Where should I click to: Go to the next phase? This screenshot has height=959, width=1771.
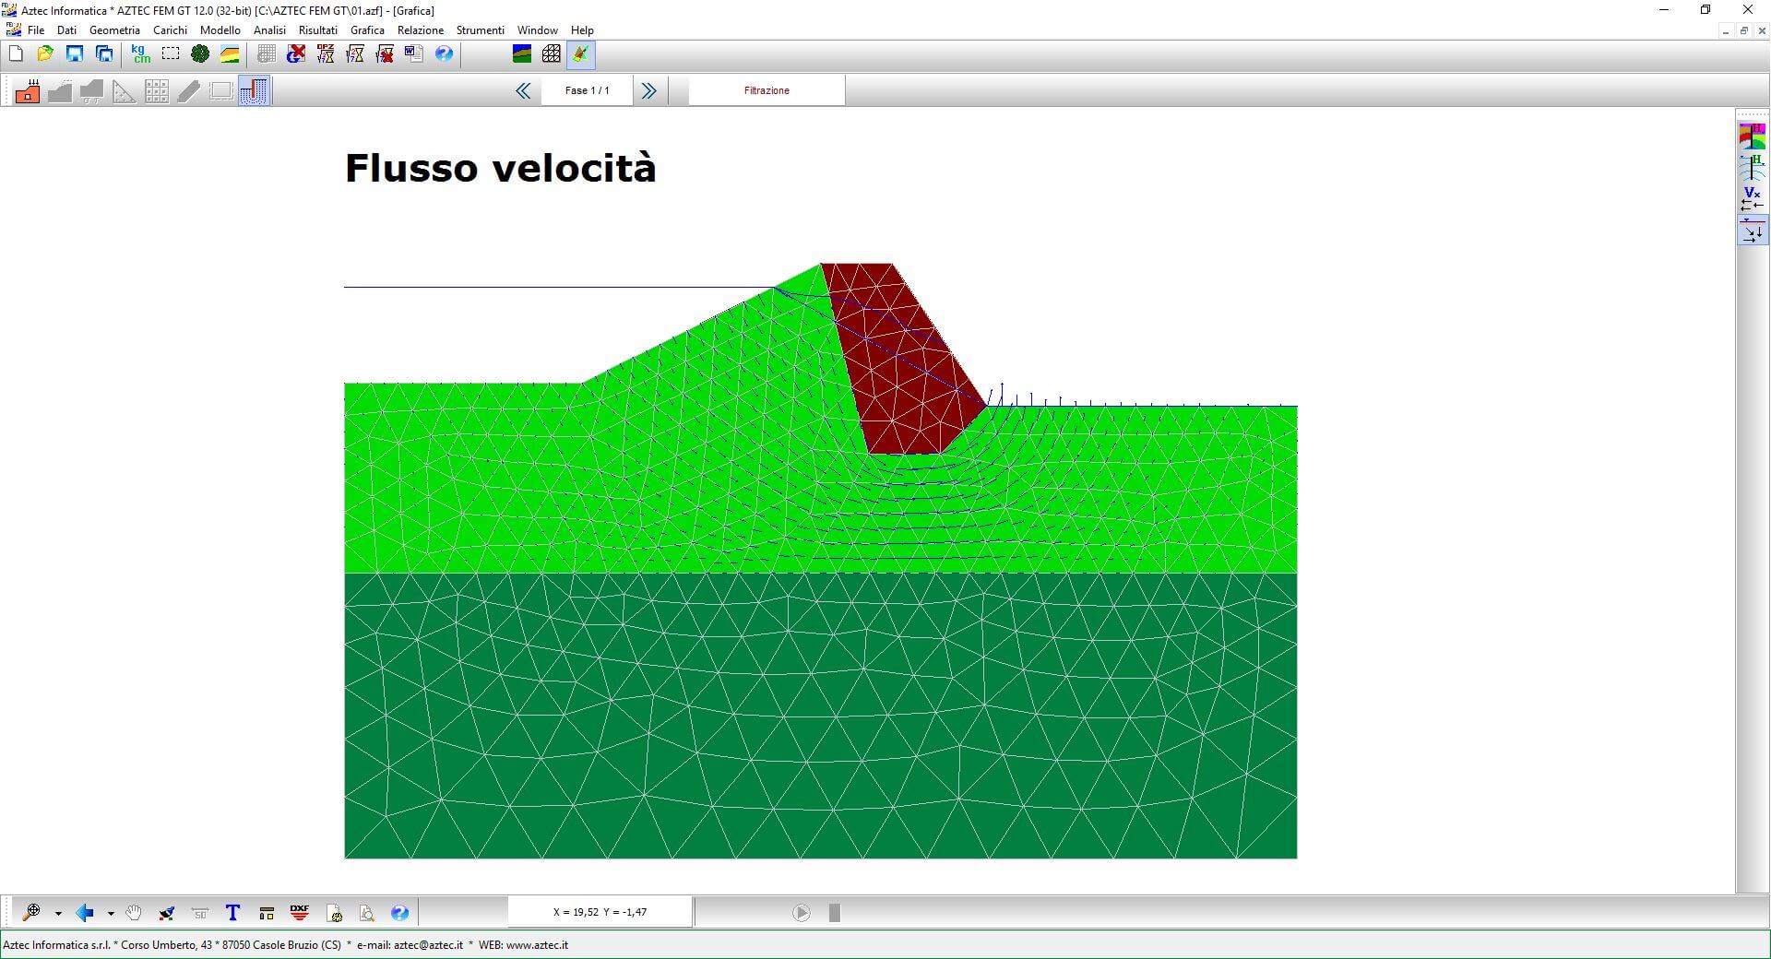pyautogui.click(x=649, y=90)
